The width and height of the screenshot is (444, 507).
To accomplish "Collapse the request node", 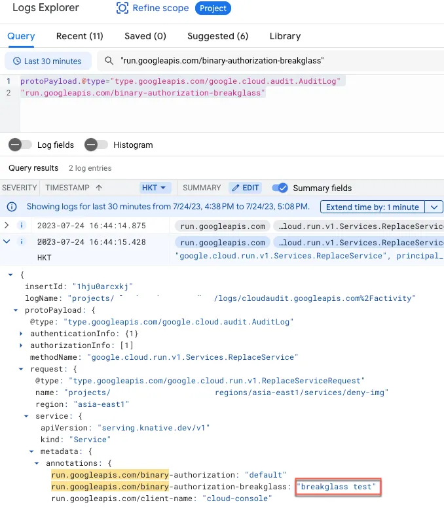I will coord(21,369).
